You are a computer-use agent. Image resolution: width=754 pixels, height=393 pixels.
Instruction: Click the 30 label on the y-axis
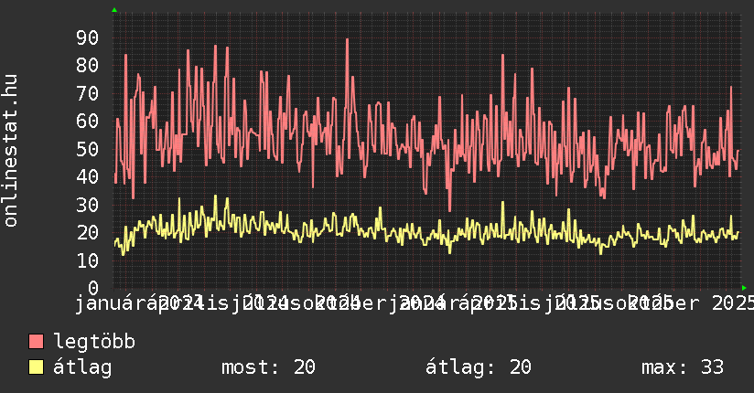87,205
